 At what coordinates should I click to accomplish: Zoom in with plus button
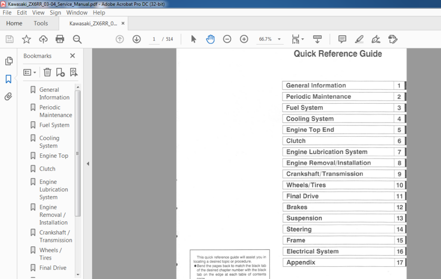click(244, 39)
